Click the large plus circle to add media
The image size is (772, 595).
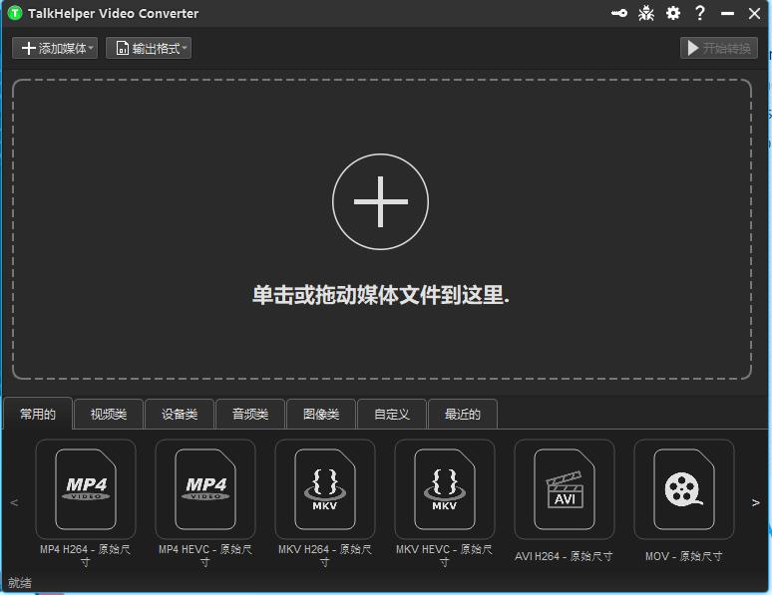click(381, 201)
